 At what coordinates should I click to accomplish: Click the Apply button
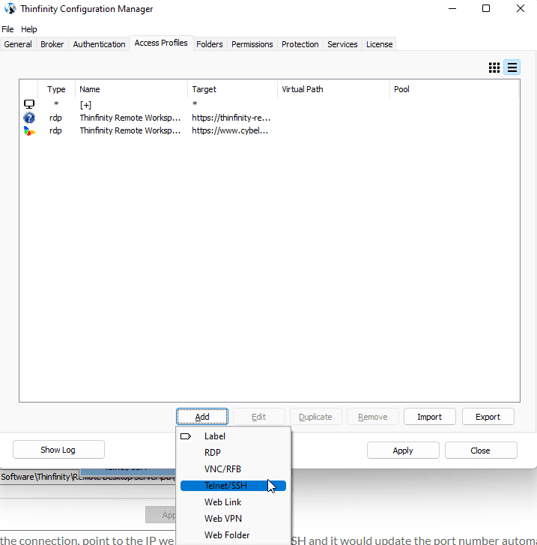tap(403, 451)
